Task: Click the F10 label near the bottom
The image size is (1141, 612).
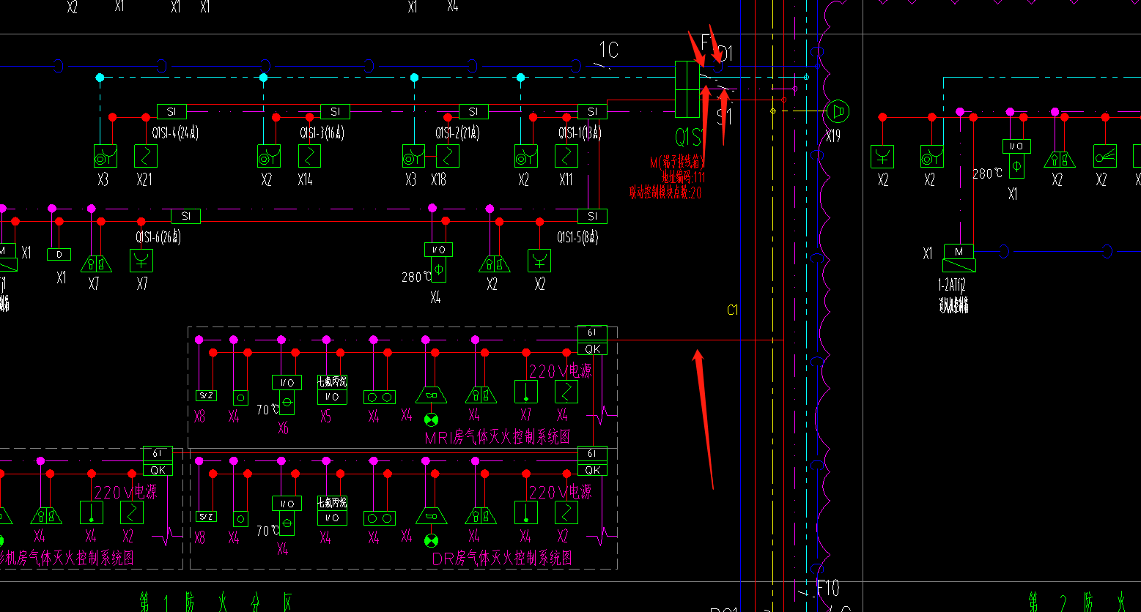Action: pyautogui.click(x=828, y=588)
